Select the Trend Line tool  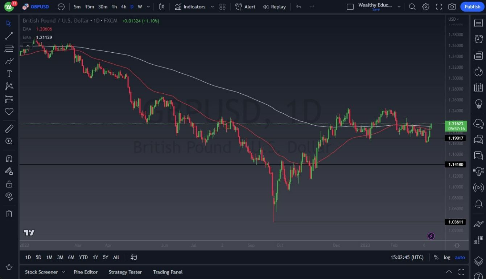pyautogui.click(x=9, y=36)
